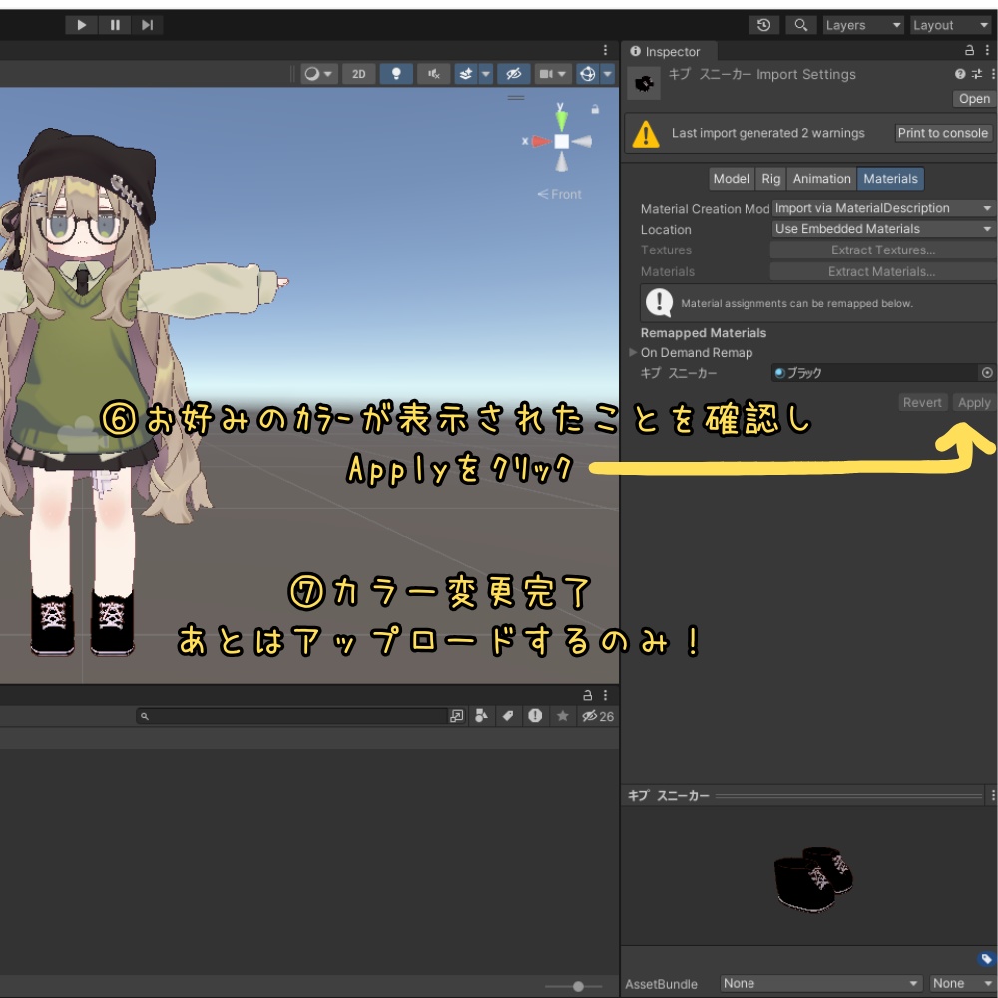Screen dimensions: 998x998
Task: Toggle Scene effects (skybox/fog) icon
Action: pyautogui.click(x=466, y=74)
